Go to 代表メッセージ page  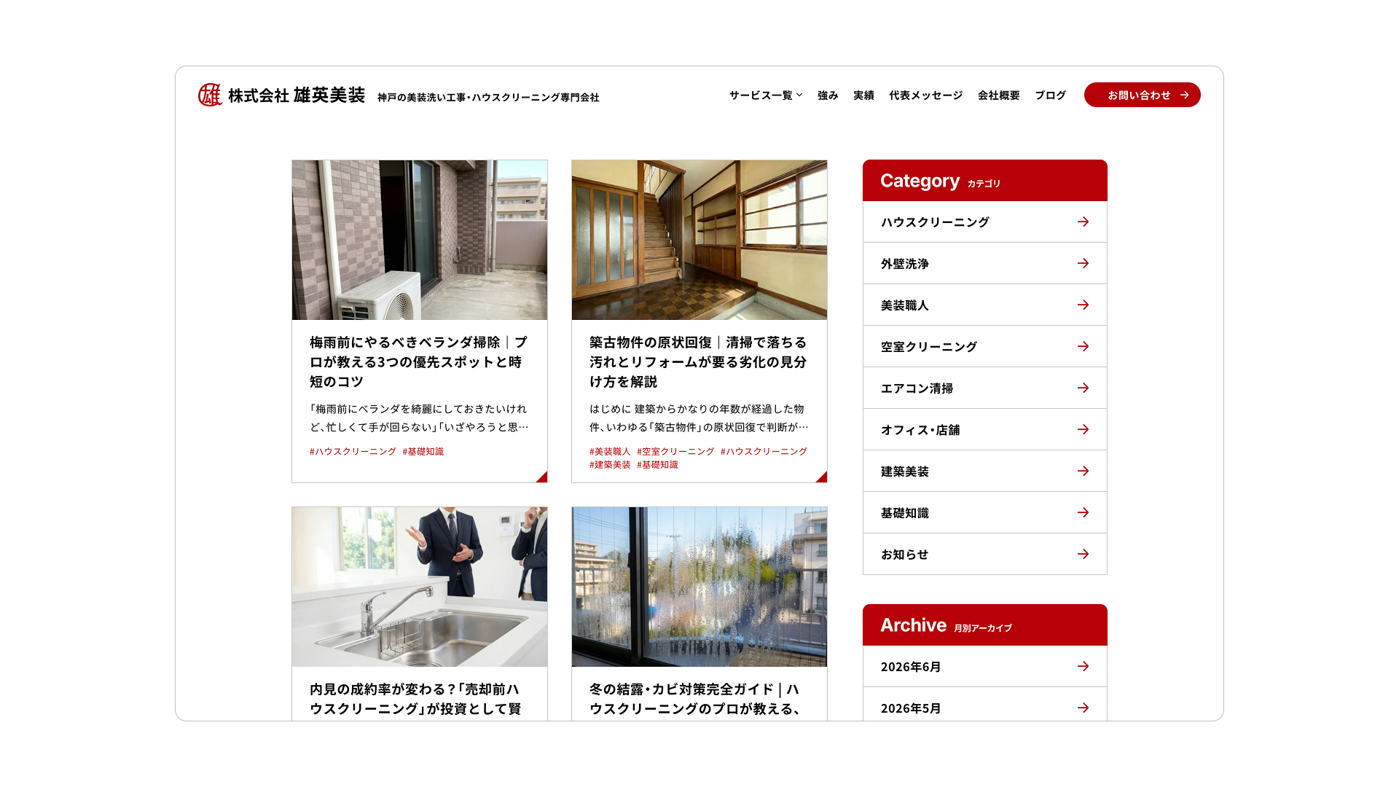pos(925,95)
